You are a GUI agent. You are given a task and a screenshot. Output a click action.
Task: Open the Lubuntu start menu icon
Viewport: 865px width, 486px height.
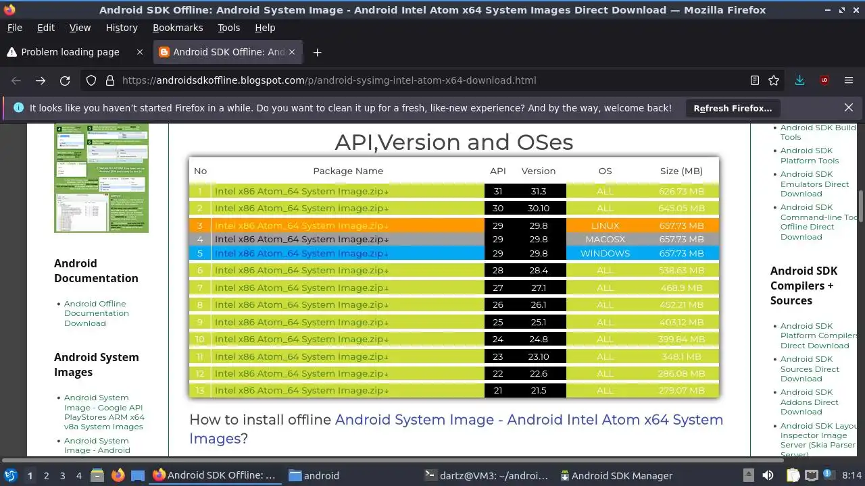10,475
